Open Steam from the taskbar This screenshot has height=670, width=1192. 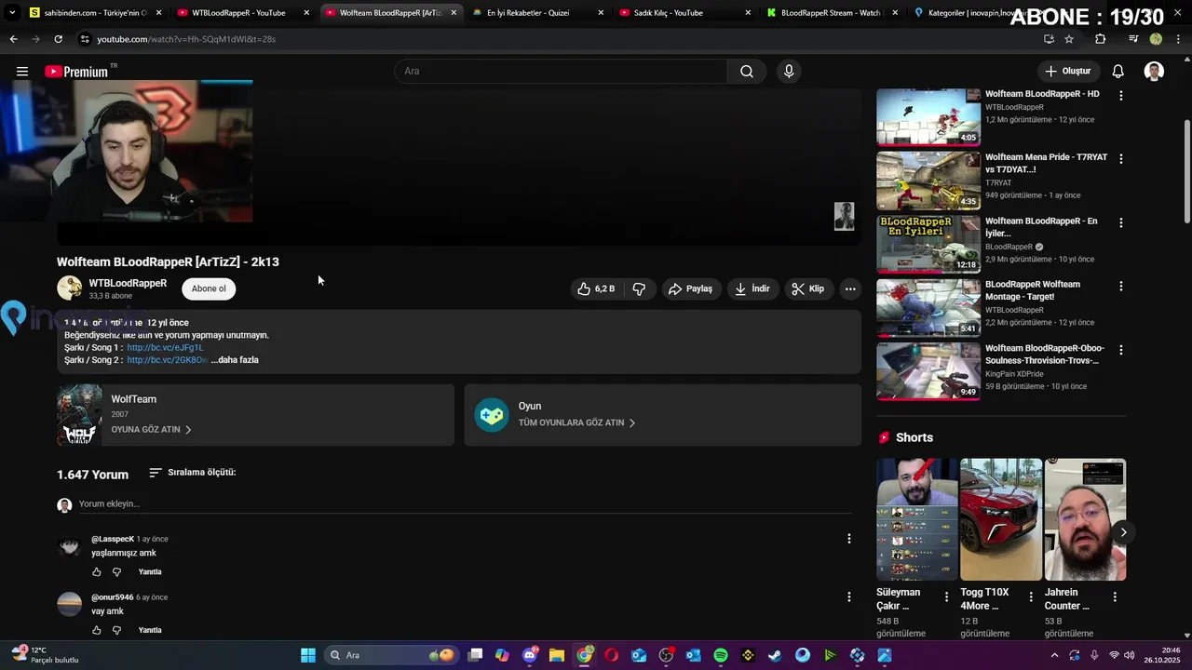coord(775,655)
